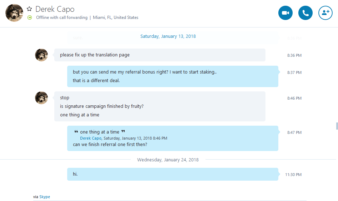Click the avatar beside the "stop" message

click(41, 98)
